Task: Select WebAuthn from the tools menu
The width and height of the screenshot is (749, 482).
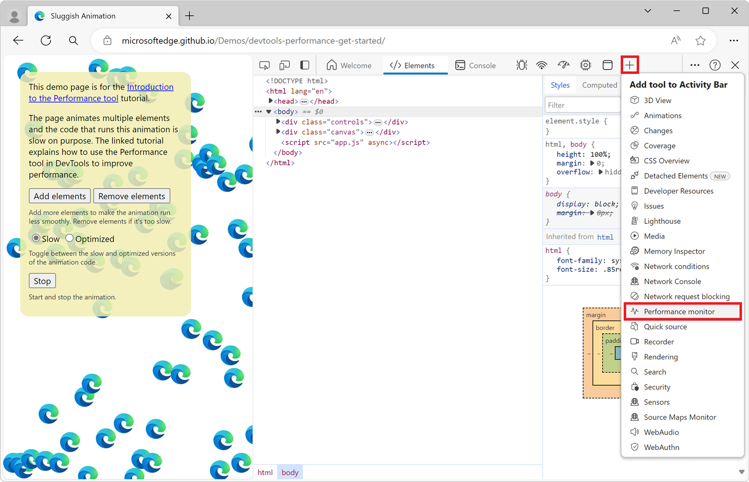Action: (683, 447)
